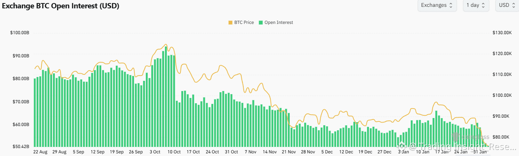This screenshot has width=519, height=156.
Task: Click the 10 Oct date label
Action: click(x=174, y=152)
